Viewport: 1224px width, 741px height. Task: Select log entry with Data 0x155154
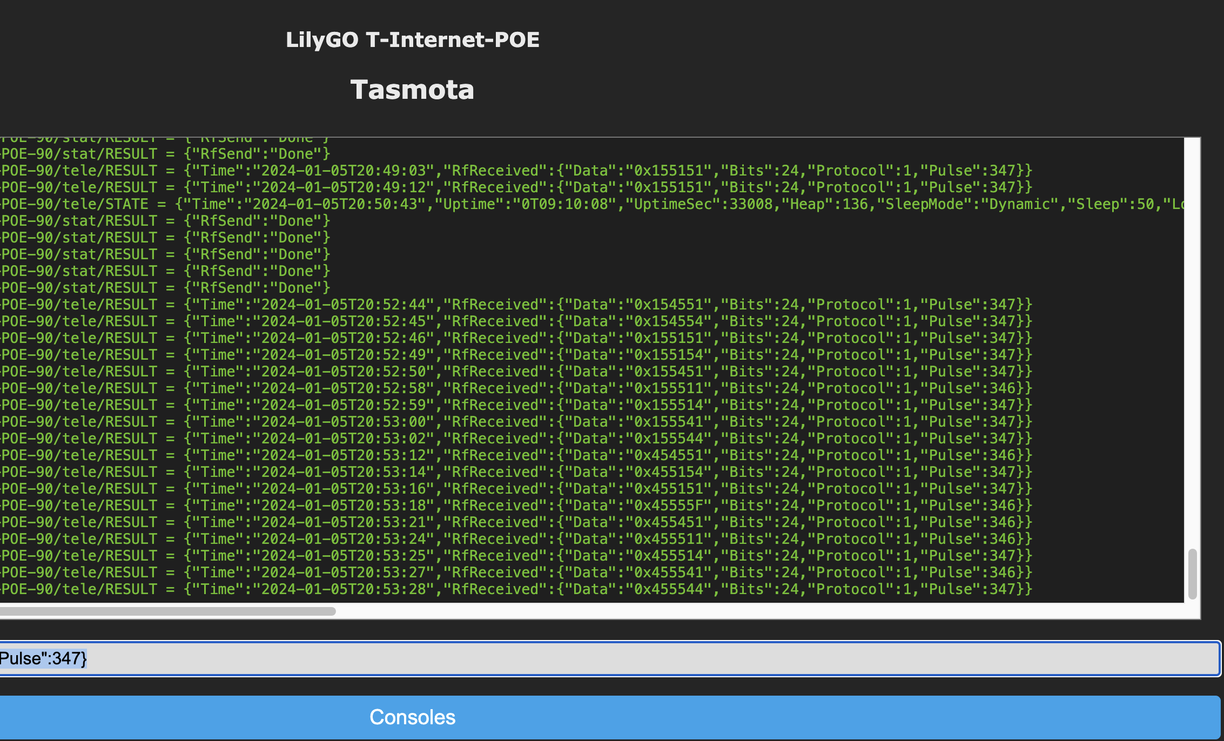[x=516, y=355]
